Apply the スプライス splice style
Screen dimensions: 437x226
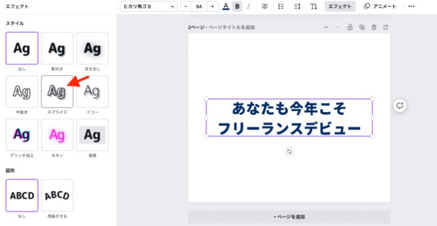(57, 92)
